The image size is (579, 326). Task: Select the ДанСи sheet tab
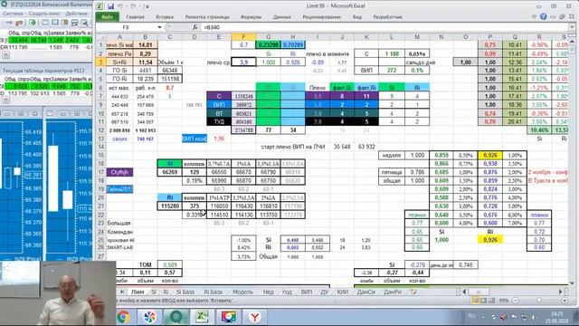click(365, 292)
